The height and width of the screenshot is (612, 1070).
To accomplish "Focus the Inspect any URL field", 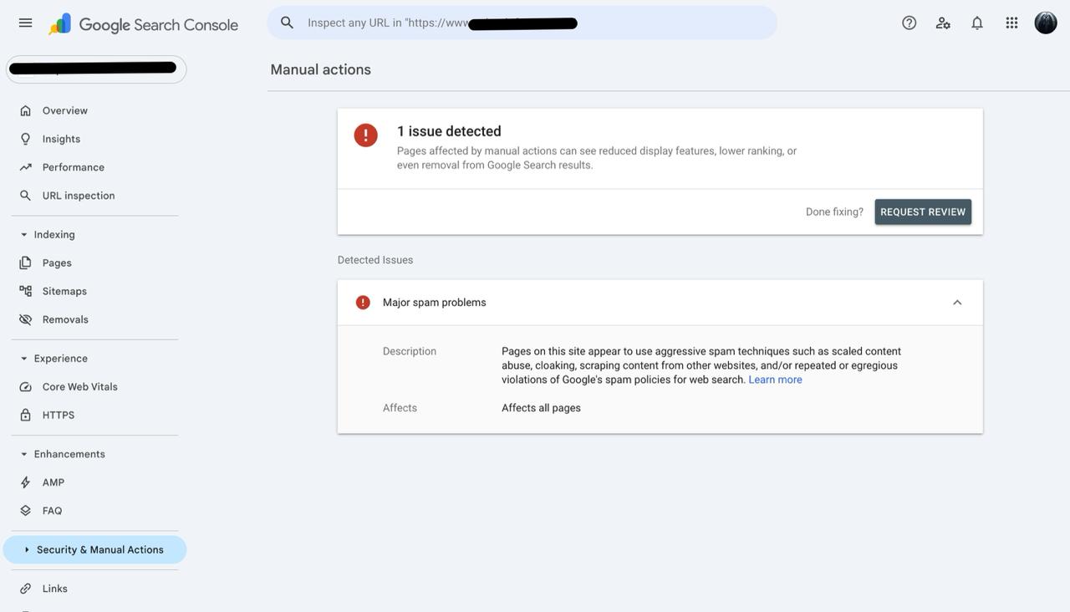I will tap(535, 23).
